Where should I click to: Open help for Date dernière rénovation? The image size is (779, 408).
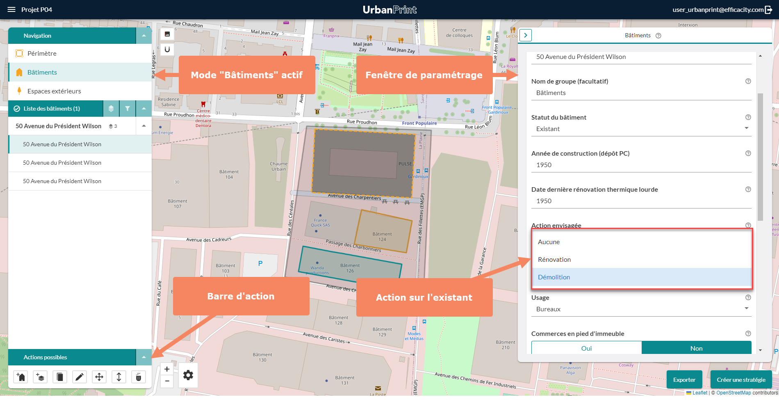pos(748,189)
